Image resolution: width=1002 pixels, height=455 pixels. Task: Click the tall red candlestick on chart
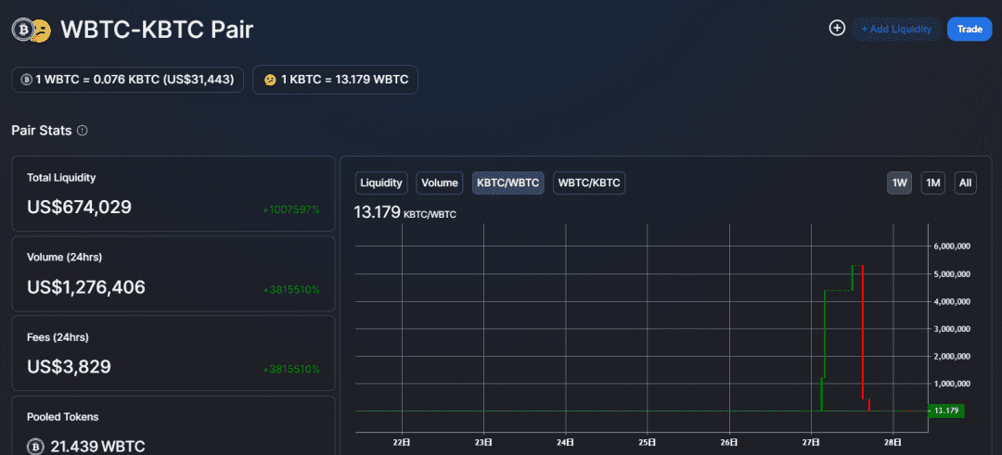pyautogui.click(x=863, y=332)
